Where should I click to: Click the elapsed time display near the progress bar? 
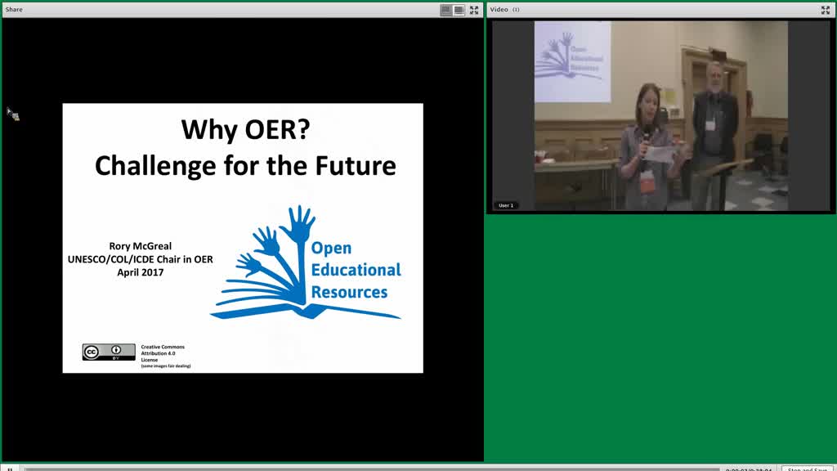[749, 469]
